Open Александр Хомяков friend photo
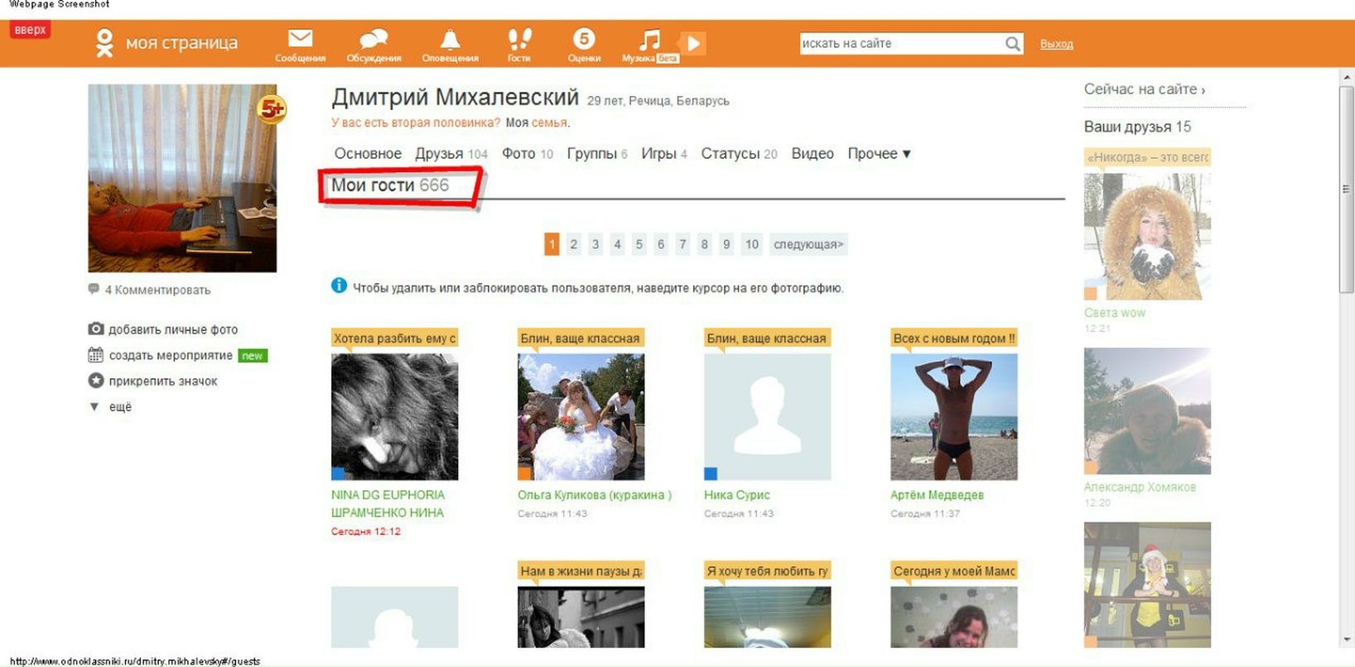Screen dimensions: 1355x667 coord(1147,411)
